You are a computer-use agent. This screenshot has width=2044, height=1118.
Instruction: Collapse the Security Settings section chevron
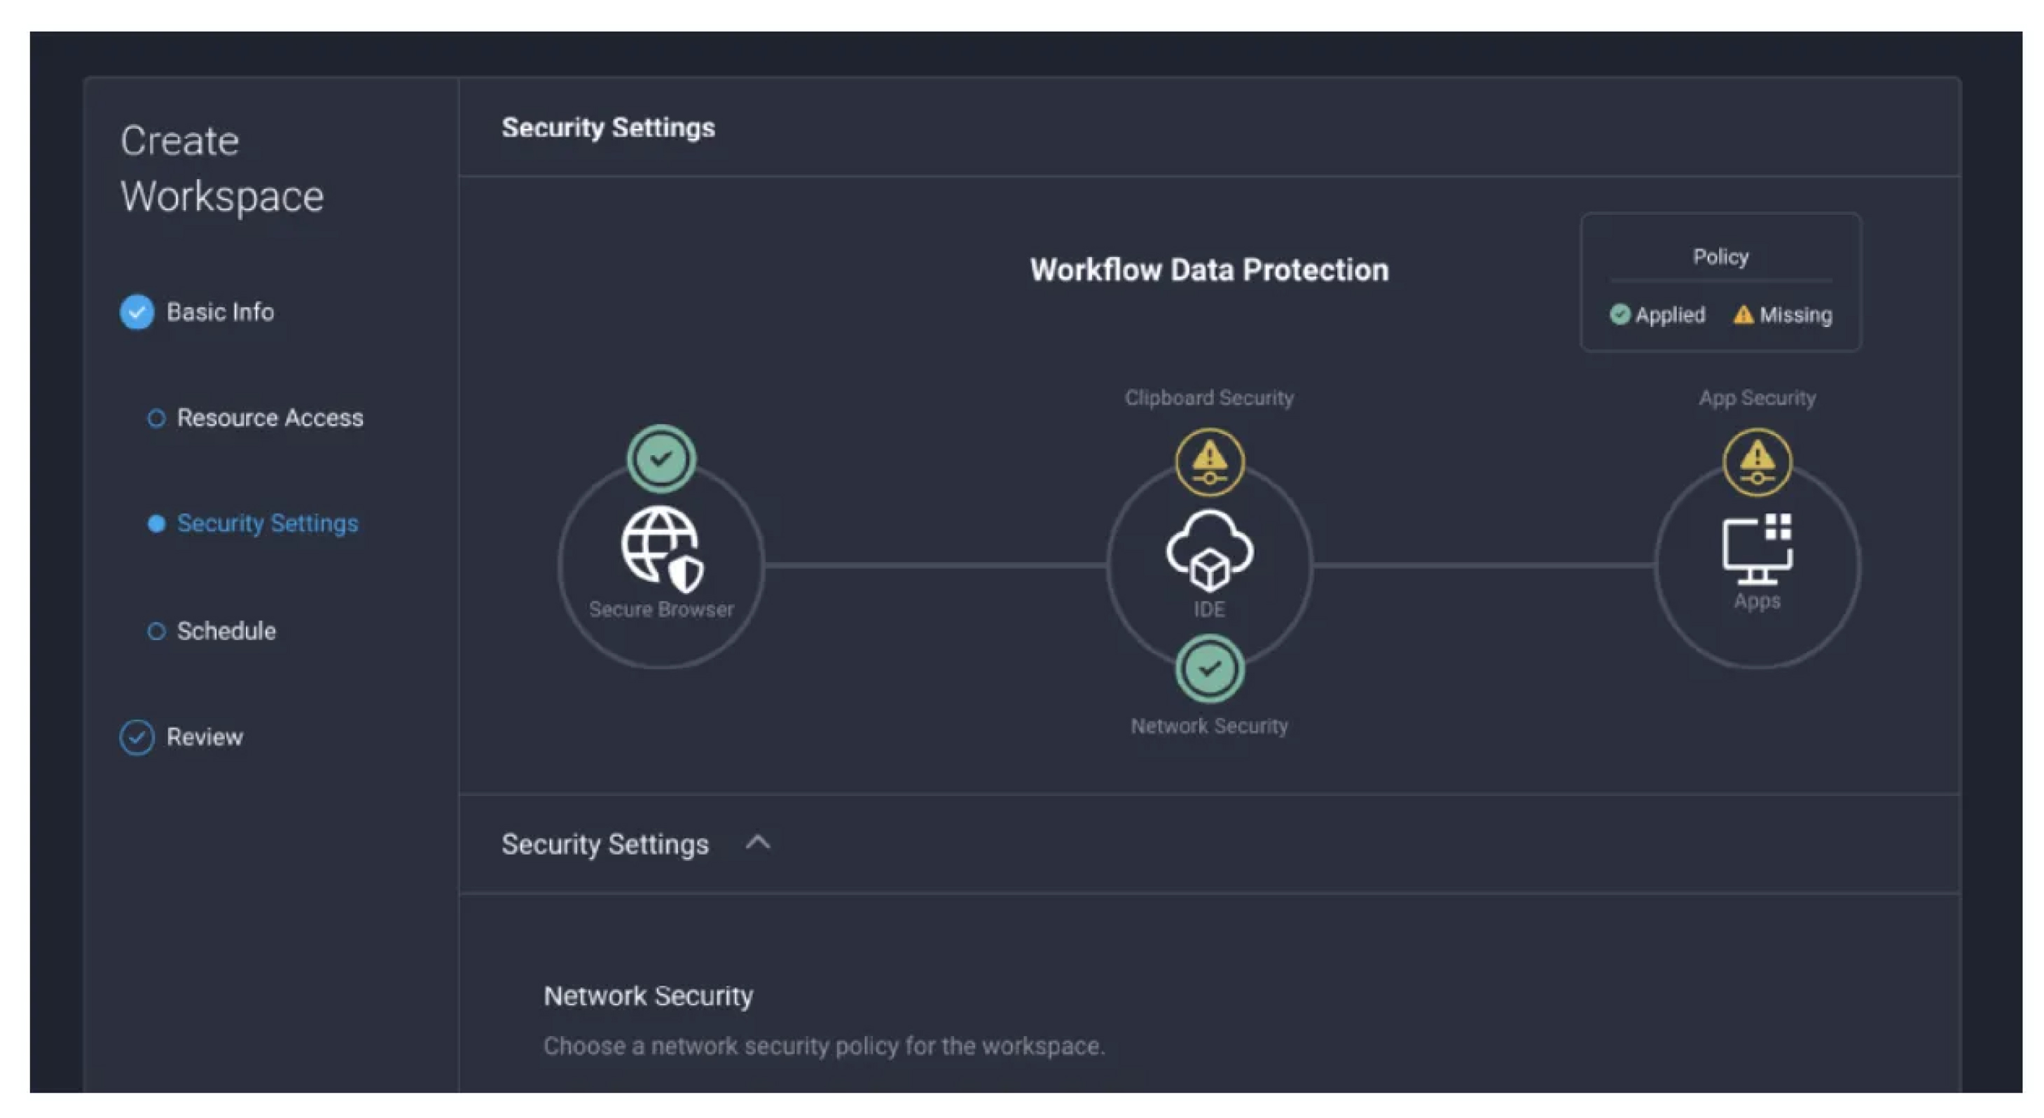[758, 843]
